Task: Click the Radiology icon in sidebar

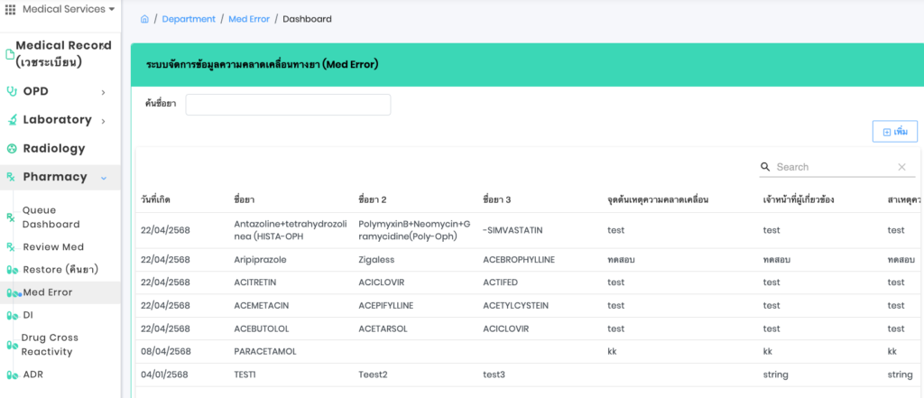Action: pyautogui.click(x=12, y=149)
